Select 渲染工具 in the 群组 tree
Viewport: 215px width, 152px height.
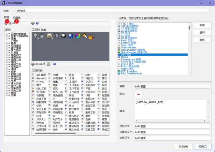(x=16, y=91)
